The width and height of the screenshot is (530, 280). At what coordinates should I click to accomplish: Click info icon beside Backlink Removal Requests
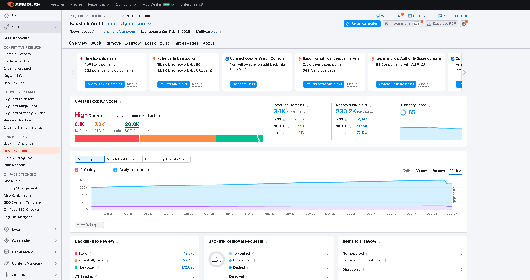pos(266,241)
